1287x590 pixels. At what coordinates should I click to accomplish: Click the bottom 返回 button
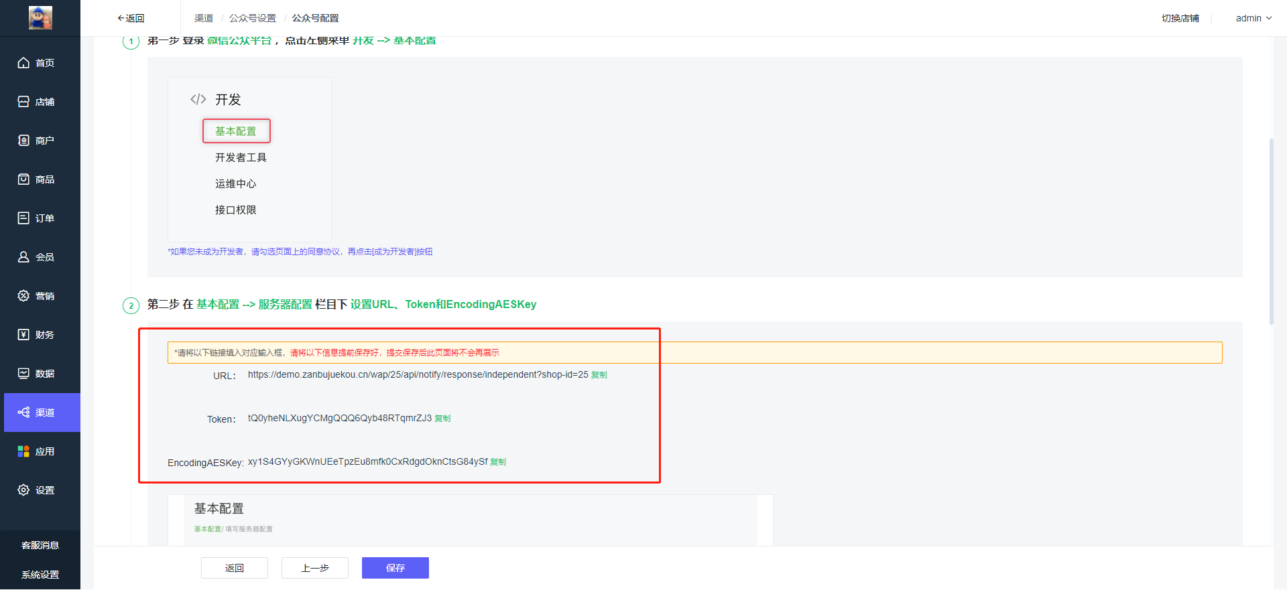(235, 568)
